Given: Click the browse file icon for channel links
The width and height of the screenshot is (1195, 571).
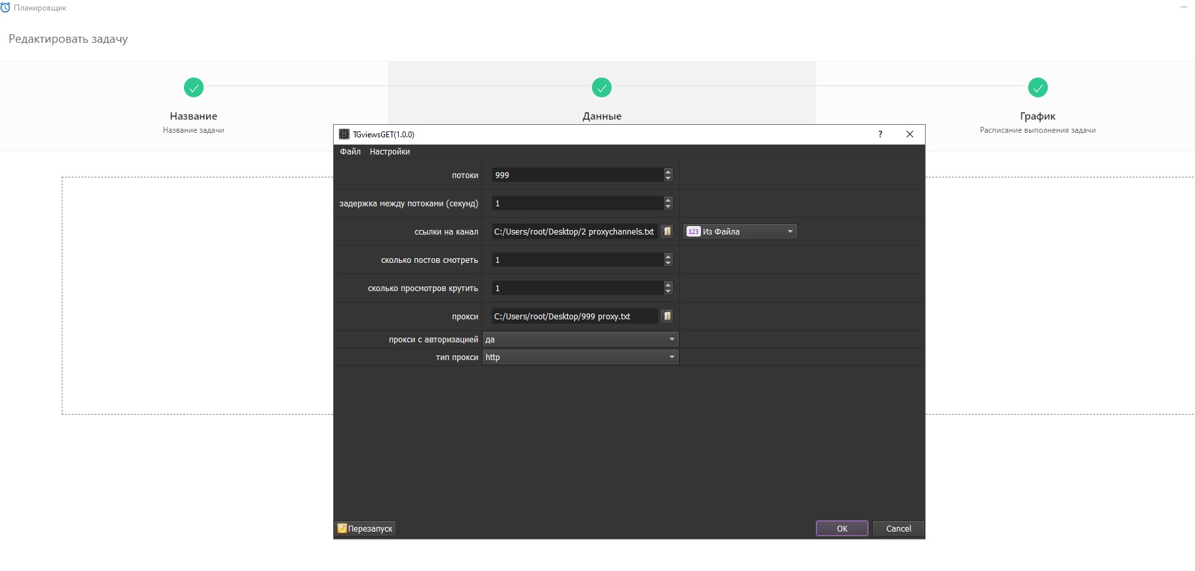Looking at the screenshot, I should pyautogui.click(x=667, y=231).
